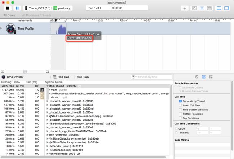
Task: Enable Top Functions
Action: tap(180, 118)
